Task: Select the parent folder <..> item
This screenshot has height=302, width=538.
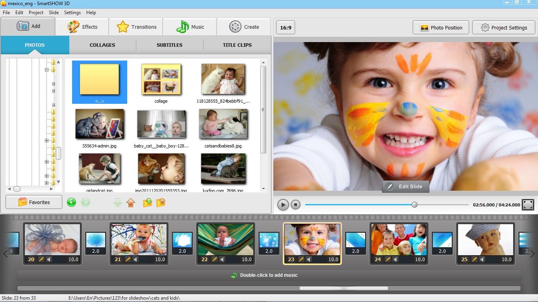Action: click(x=100, y=82)
